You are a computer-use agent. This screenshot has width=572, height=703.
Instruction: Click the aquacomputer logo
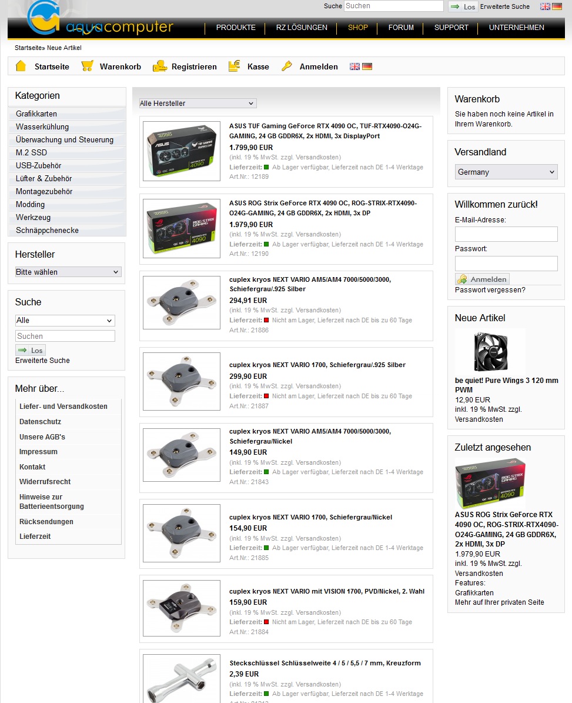coord(100,20)
